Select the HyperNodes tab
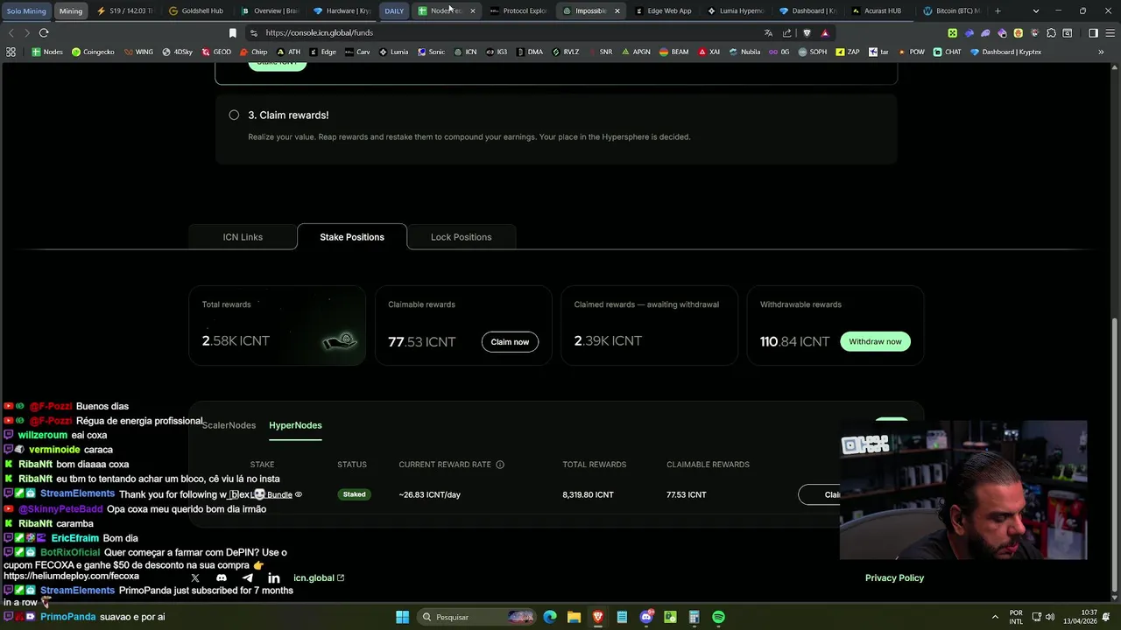This screenshot has height=630, width=1121. 295,425
